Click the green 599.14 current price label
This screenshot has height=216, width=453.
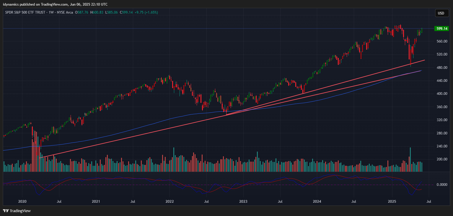441,29
